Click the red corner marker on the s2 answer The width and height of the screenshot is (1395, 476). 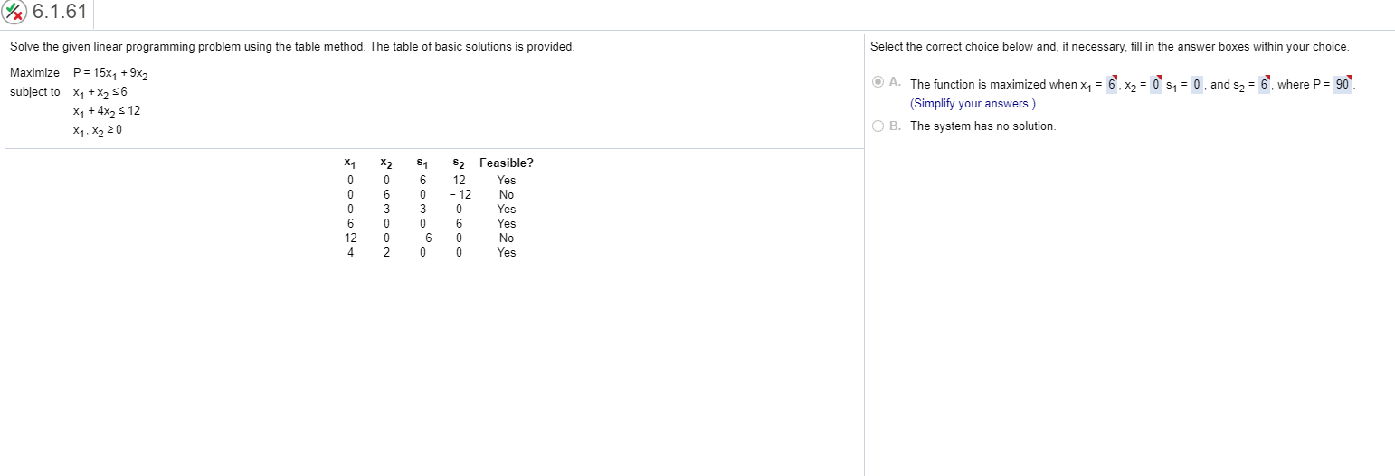[1267, 77]
